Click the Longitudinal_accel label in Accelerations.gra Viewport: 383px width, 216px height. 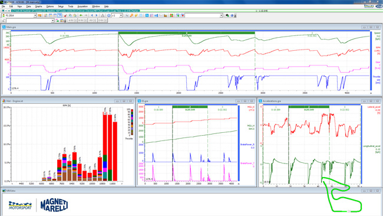point(371,146)
